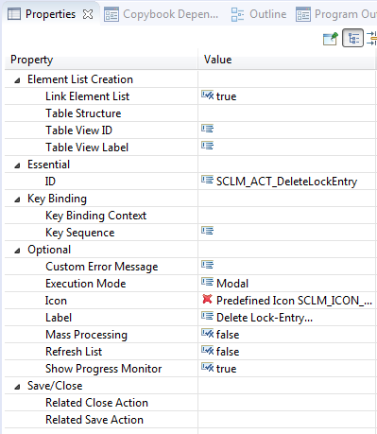Click the true value of Show Progress Monitor
This screenshot has height=434, width=377.
click(x=226, y=369)
